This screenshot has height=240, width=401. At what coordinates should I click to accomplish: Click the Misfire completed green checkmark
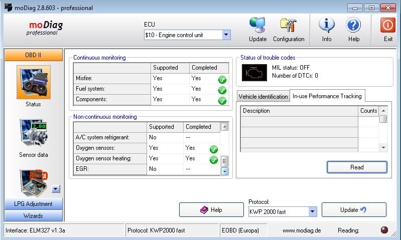click(x=222, y=79)
